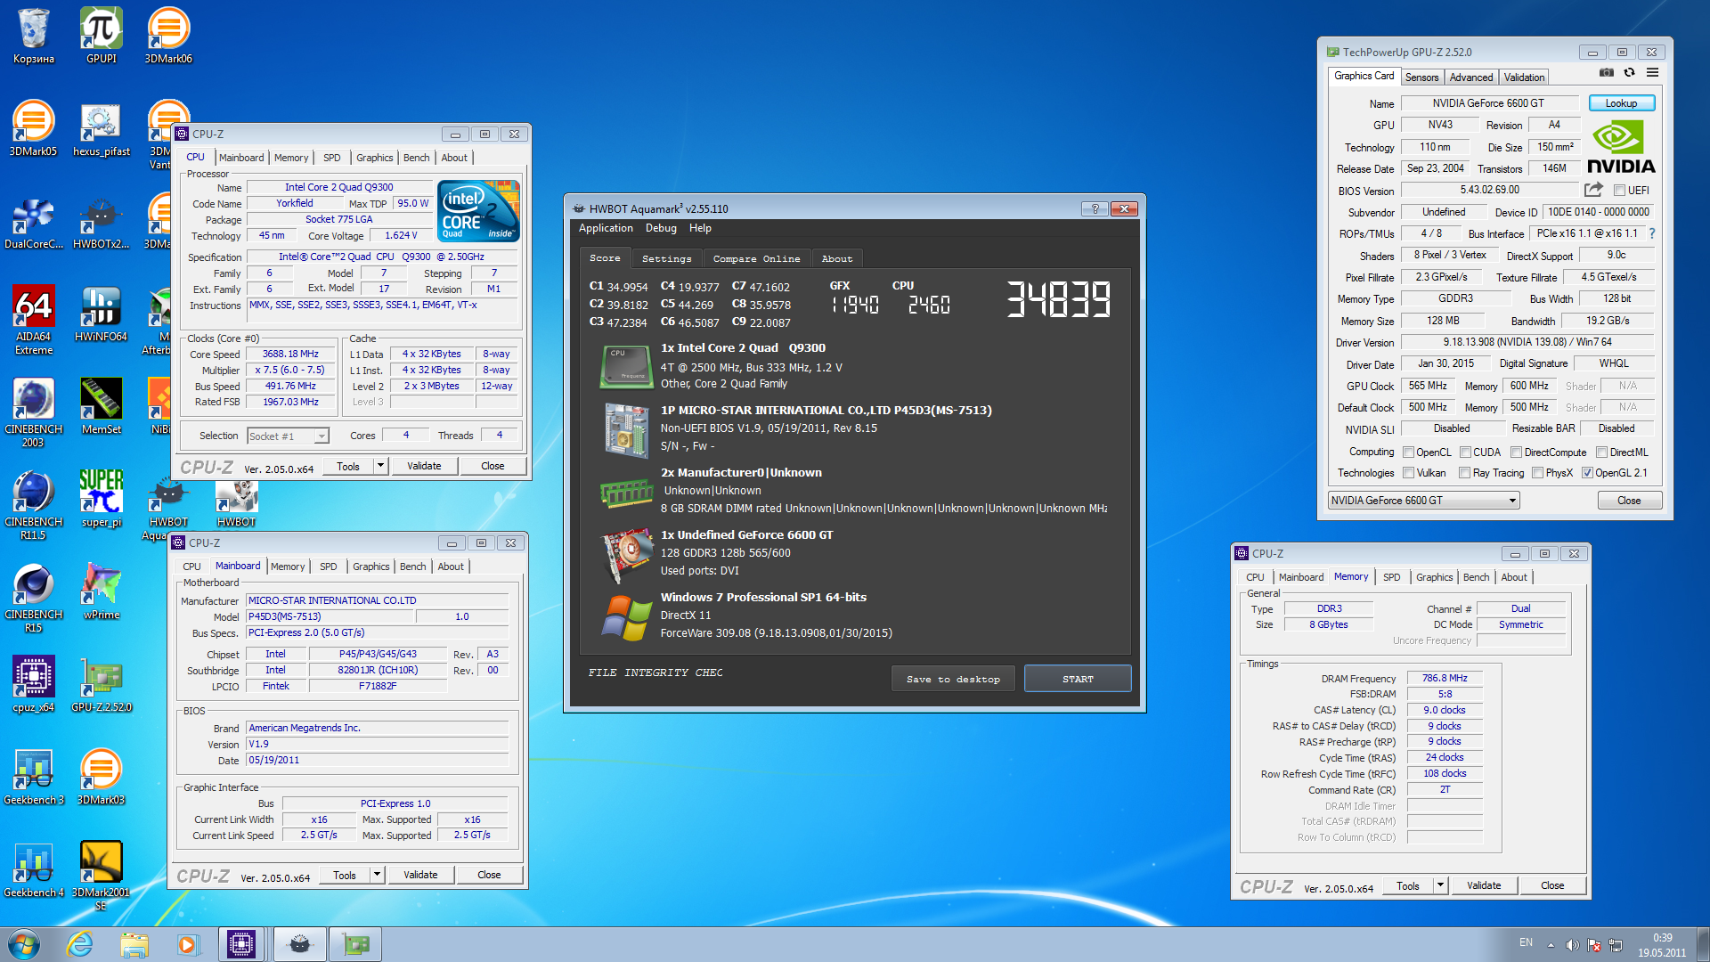
Task: Open MemSet desktop shortcut
Action: pos(101,406)
